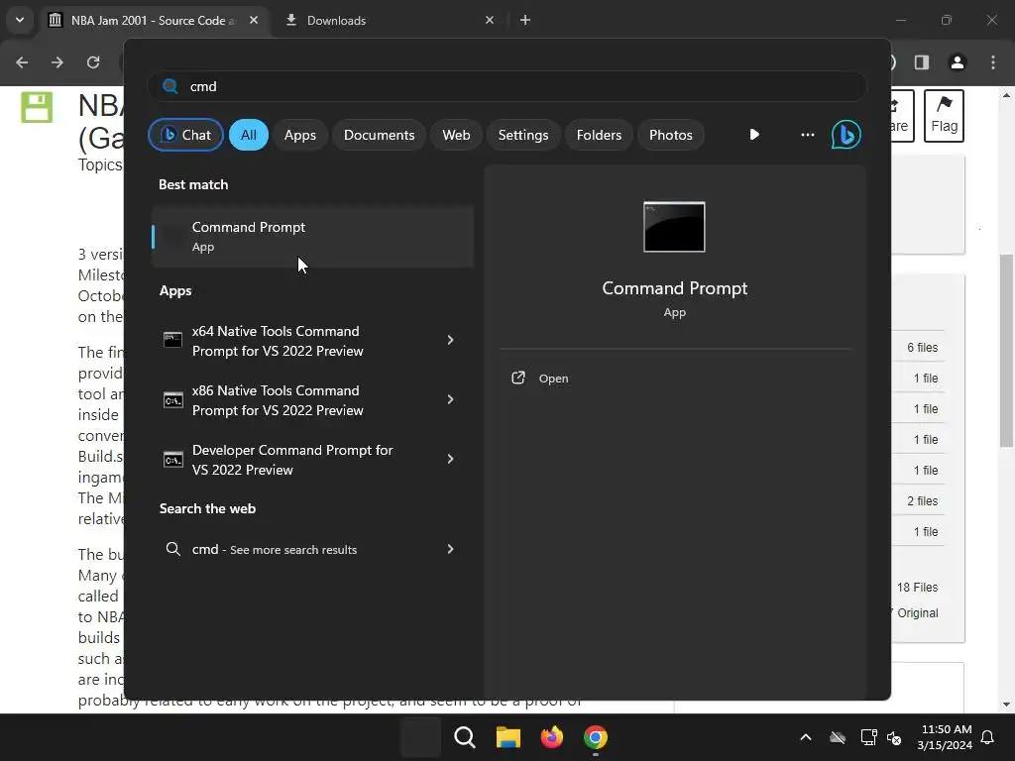Viewport: 1015px width, 761px height.
Task: Go back in the browser
Action: click(x=22, y=62)
